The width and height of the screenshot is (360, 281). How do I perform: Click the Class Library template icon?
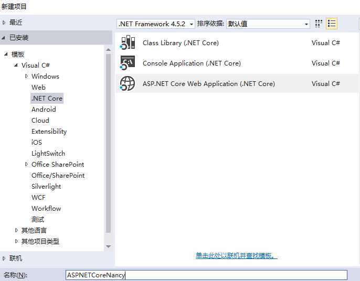coord(128,42)
